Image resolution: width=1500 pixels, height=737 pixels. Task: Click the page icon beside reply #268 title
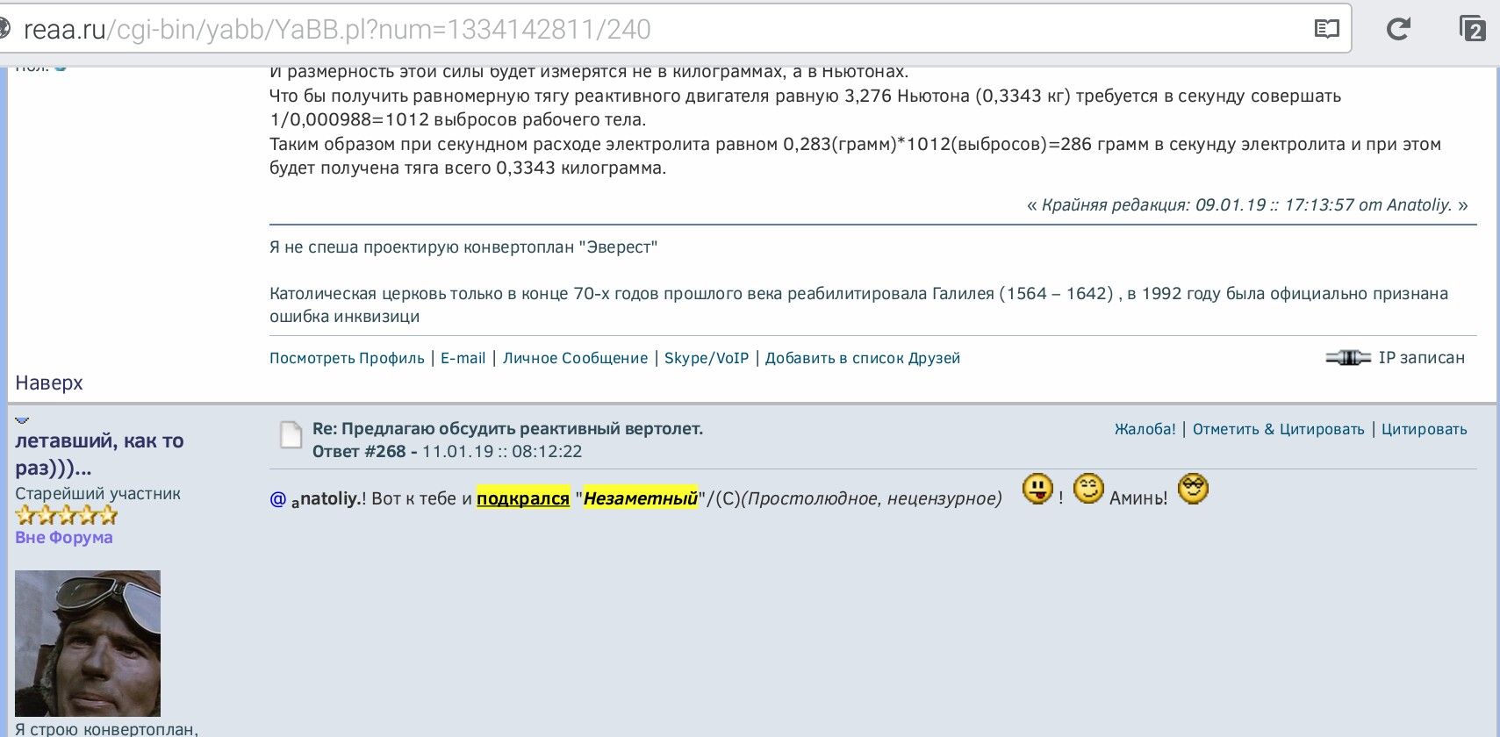[x=291, y=434]
